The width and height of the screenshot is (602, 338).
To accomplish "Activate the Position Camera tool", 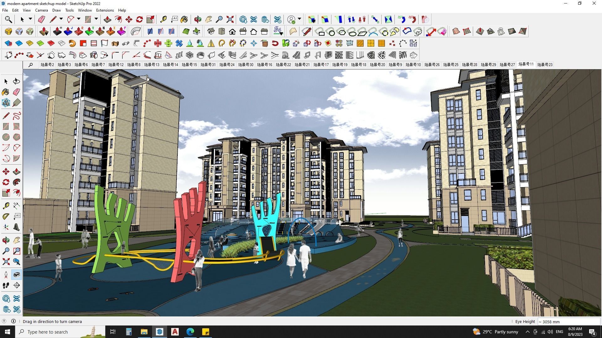I will [x=6, y=275].
